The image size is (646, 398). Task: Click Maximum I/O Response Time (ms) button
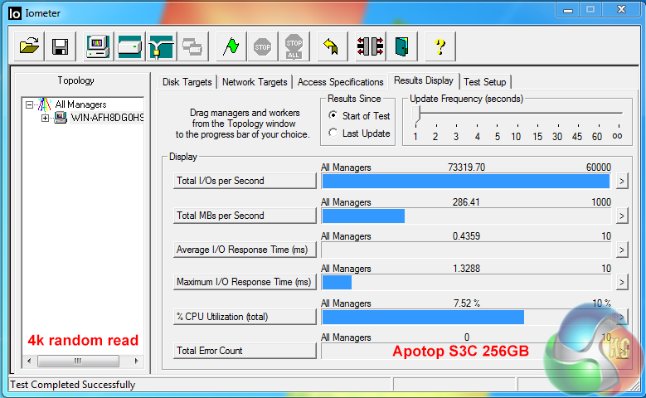[x=245, y=282]
